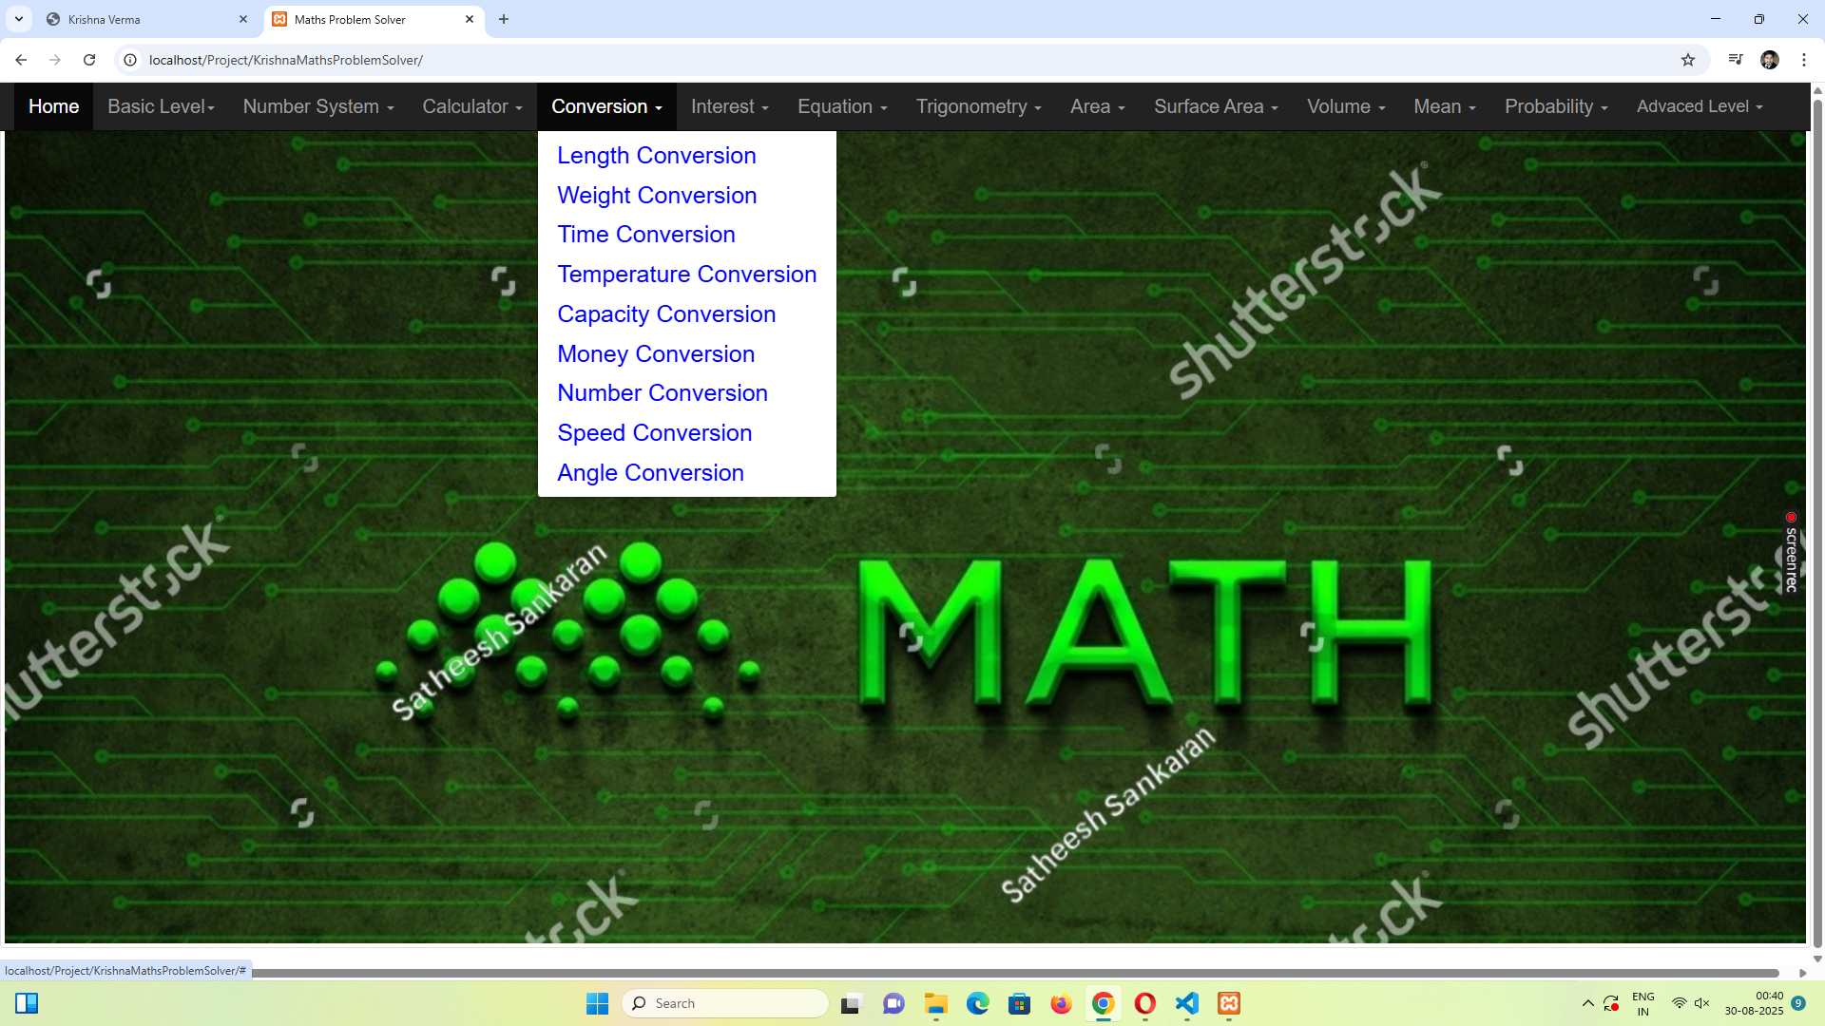Go to the Home nav item
Viewport: 1825px width, 1026px height.
tap(53, 106)
